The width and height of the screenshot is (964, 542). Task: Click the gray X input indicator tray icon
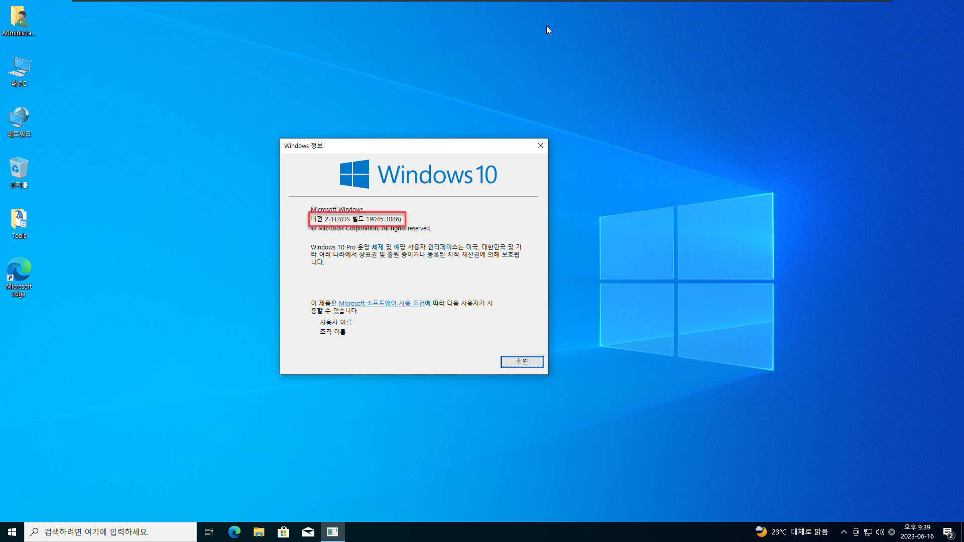892,532
